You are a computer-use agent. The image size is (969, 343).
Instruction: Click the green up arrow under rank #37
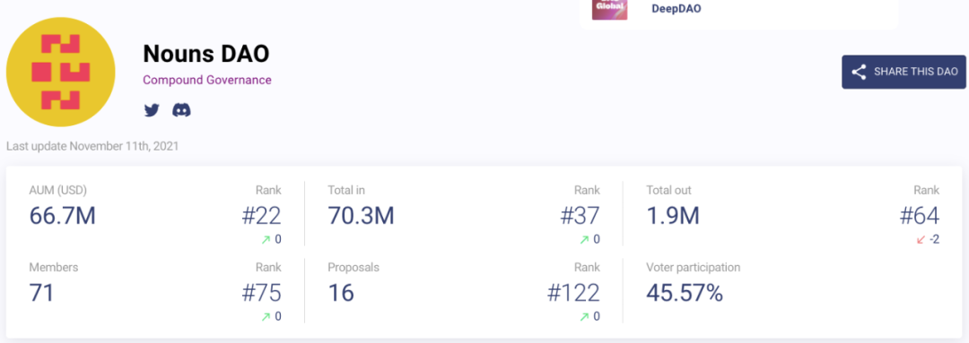coord(584,240)
